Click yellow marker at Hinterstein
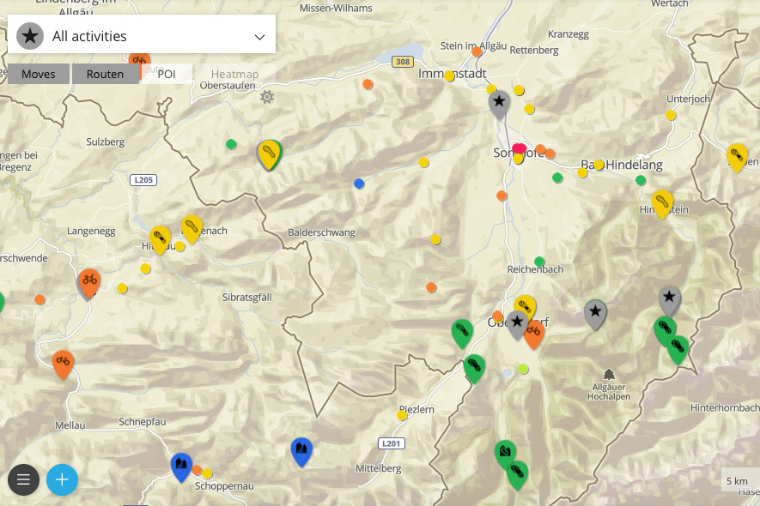The height and width of the screenshot is (506, 760). click(662, 202)
